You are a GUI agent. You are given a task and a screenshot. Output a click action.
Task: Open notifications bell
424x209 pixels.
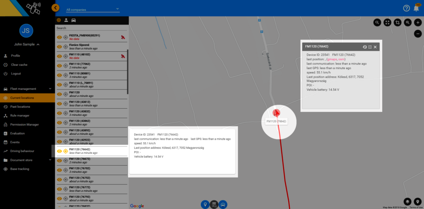pos(416,8)
